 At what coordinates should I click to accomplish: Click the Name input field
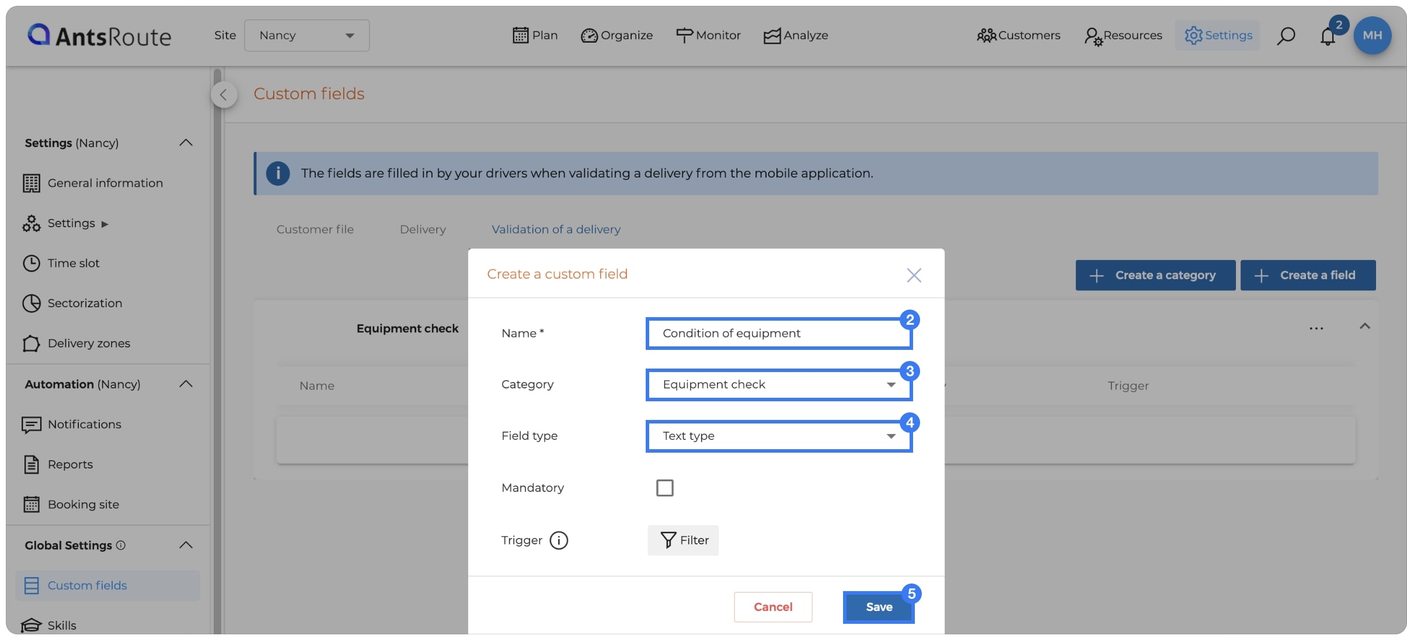778,334
